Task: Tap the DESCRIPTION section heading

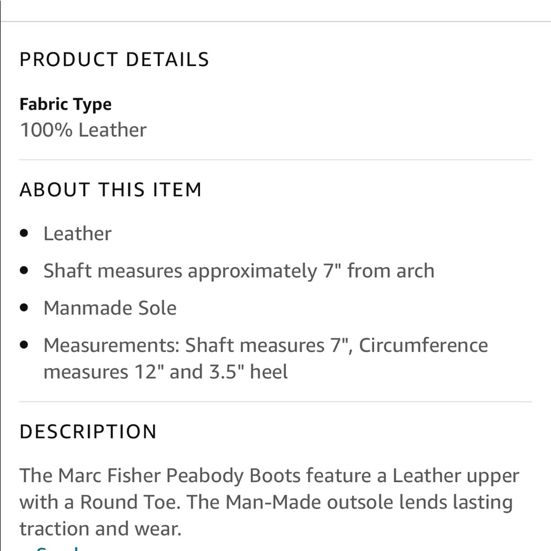Action: 88,431
